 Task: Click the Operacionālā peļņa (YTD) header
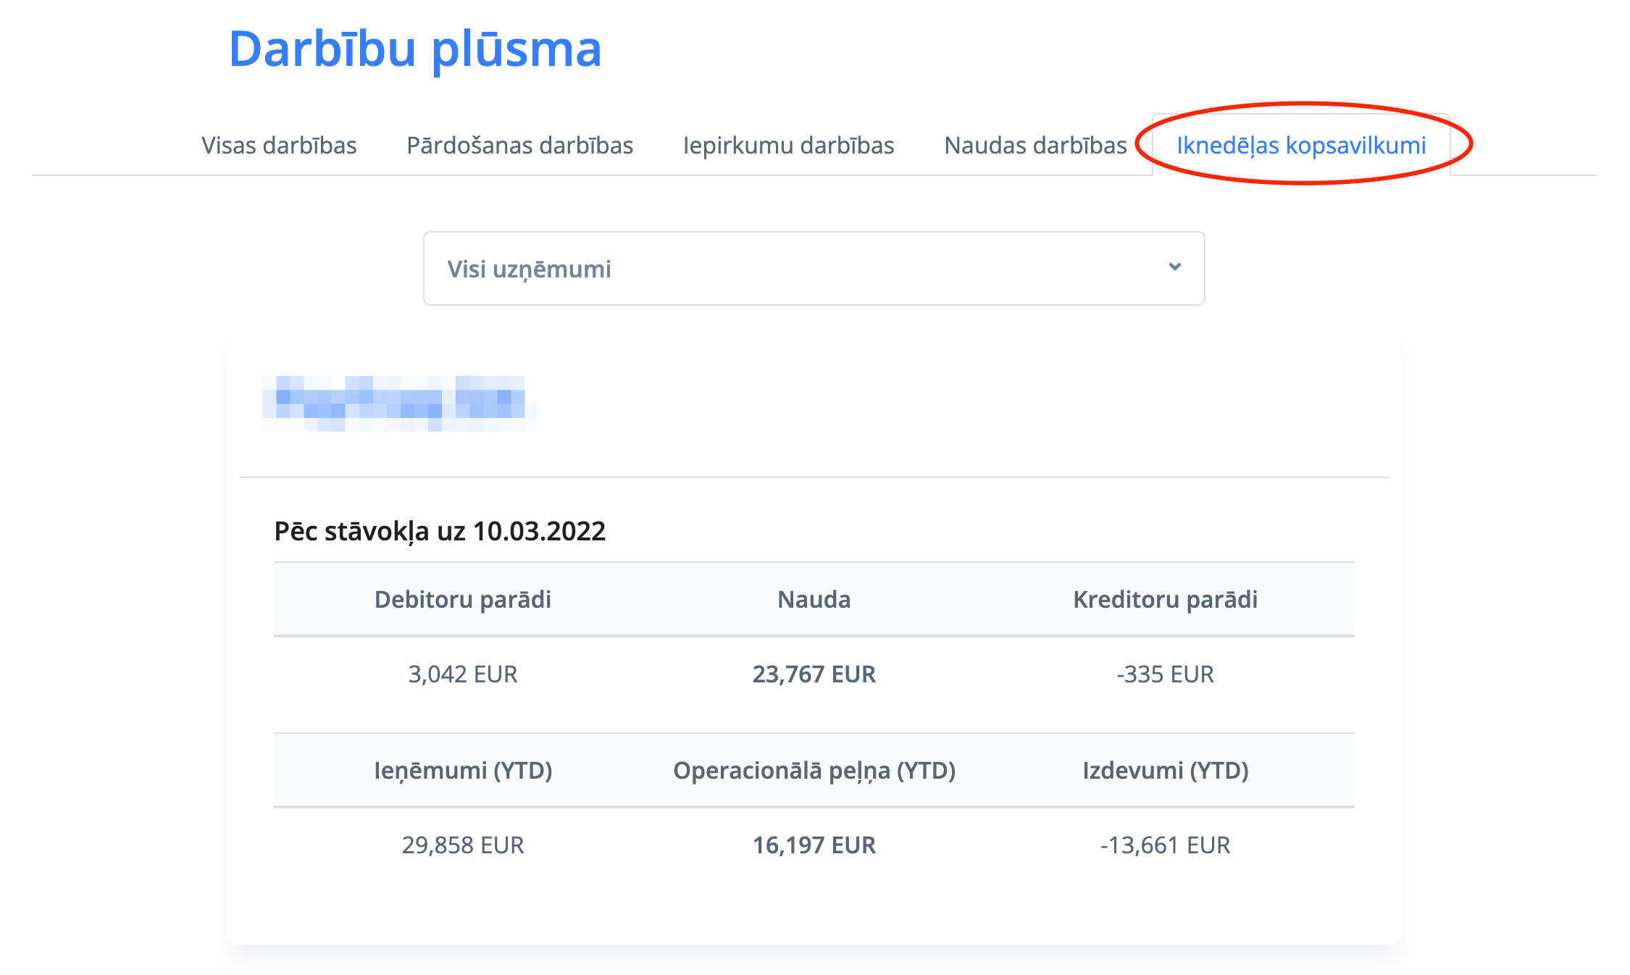814,771
